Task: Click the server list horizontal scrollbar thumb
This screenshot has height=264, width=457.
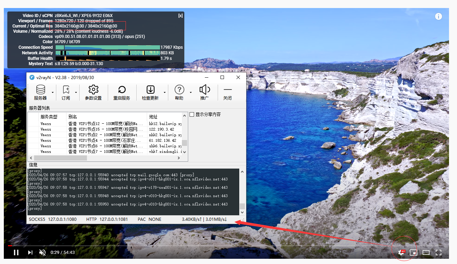Action: pos(60,158)
